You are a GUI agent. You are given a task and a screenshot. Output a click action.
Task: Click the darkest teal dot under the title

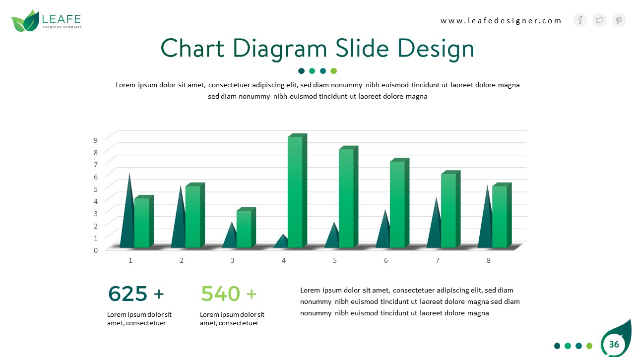pyautogui.click(x=301, y=71)
